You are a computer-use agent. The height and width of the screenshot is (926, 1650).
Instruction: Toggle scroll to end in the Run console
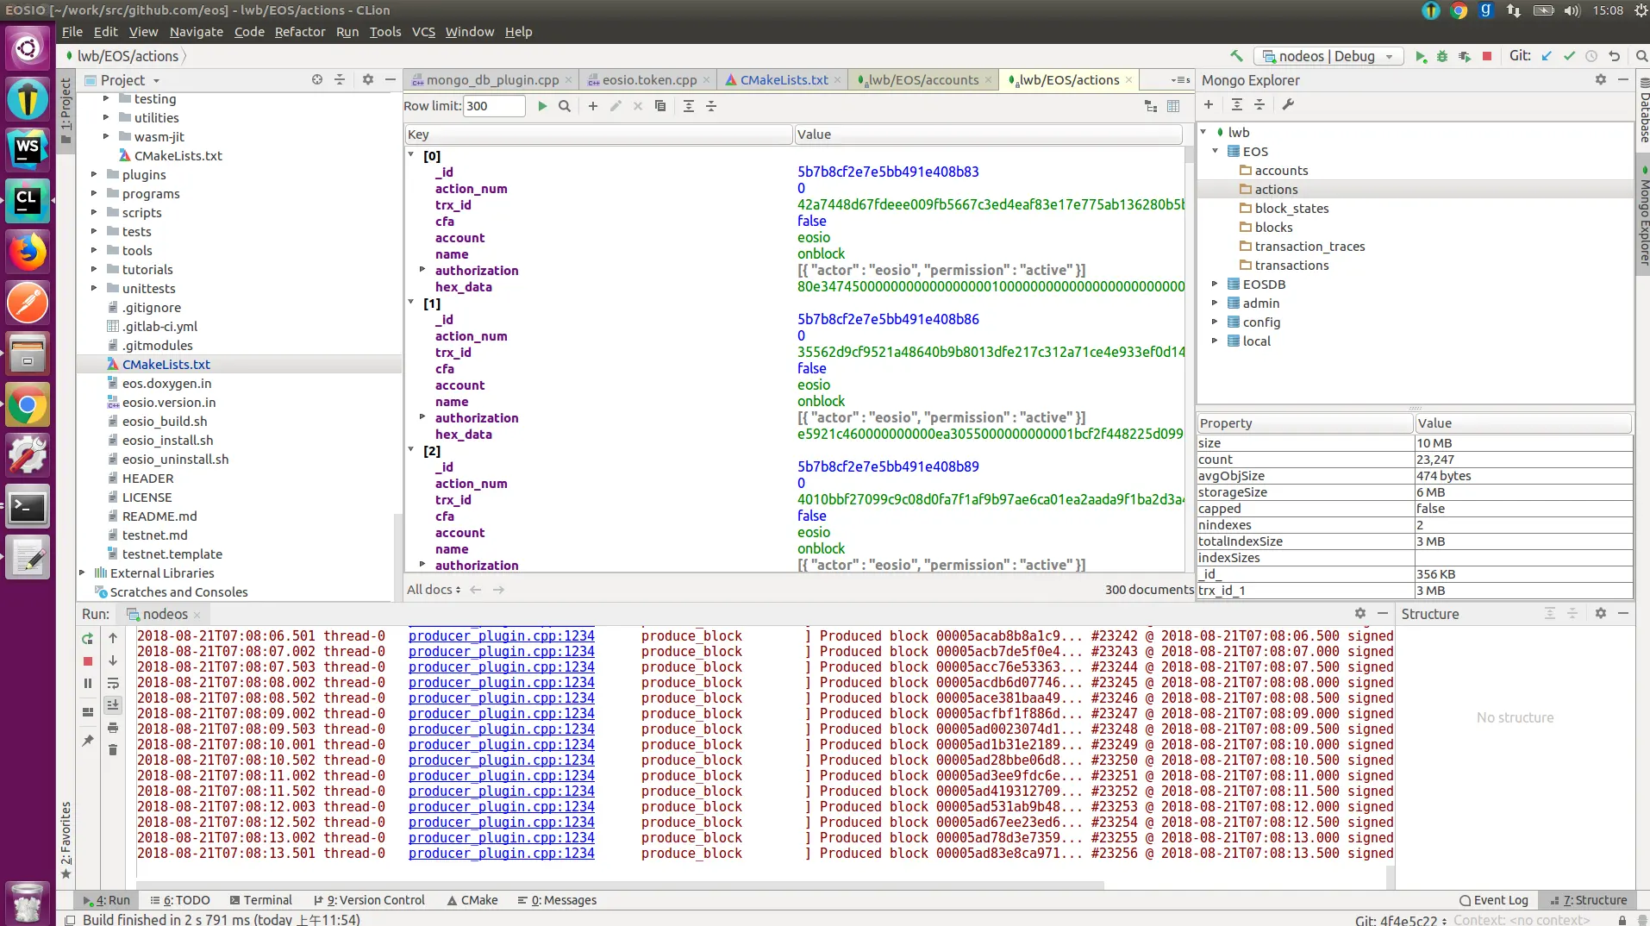(113, 705)
